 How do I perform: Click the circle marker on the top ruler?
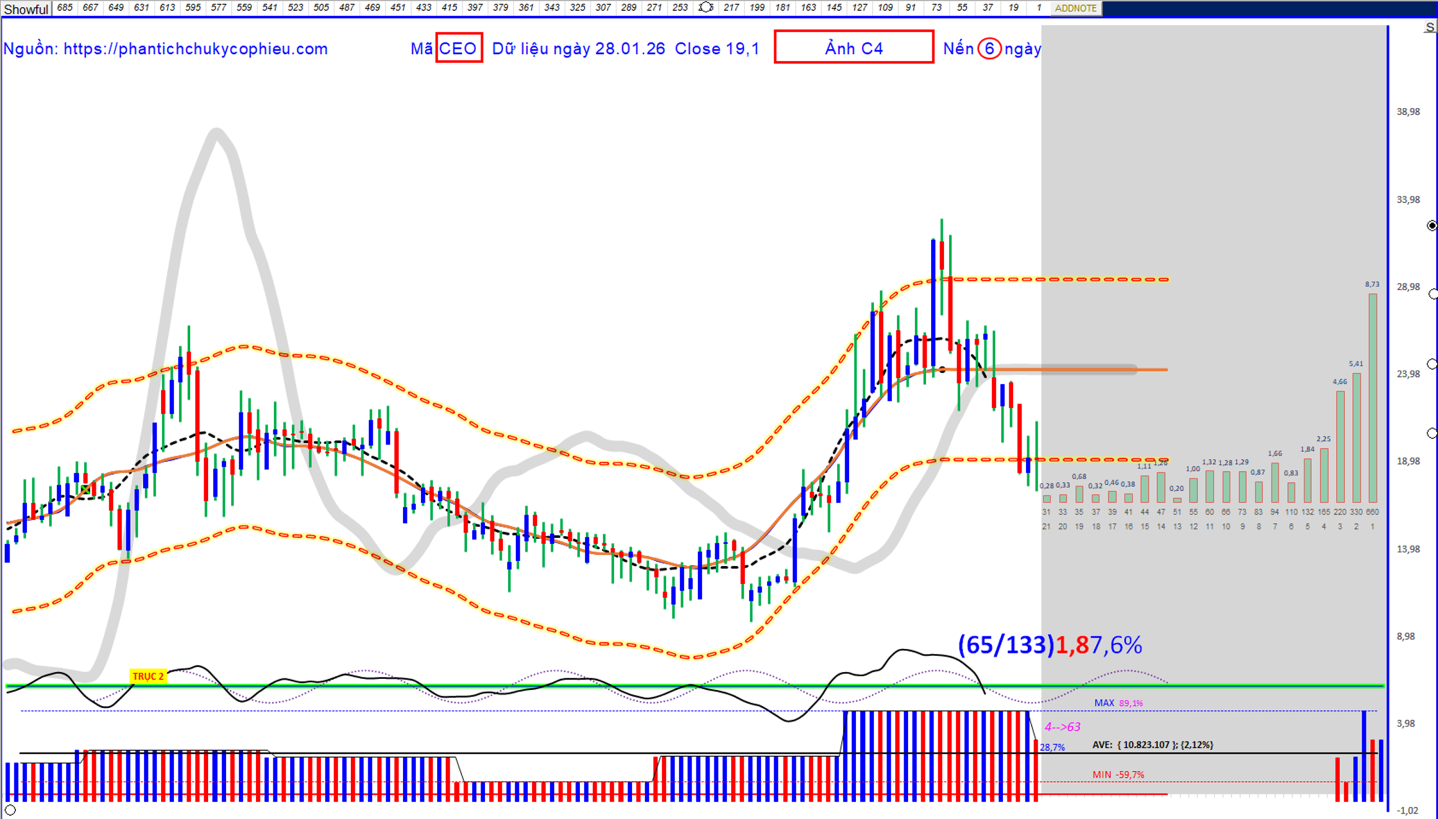pos(705,7)
